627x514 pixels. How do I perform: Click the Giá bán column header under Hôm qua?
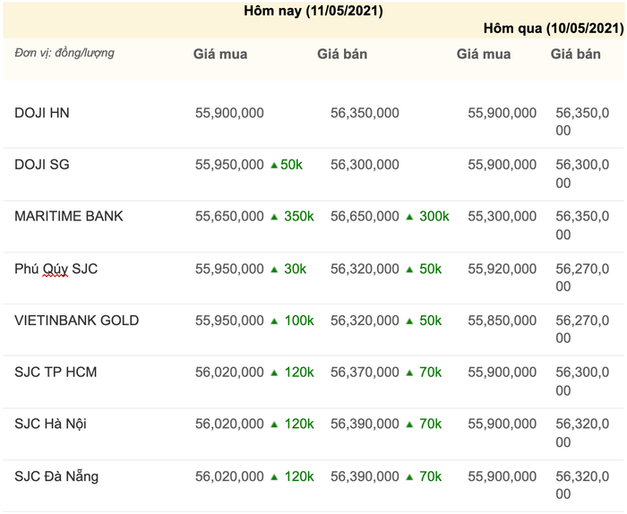click(x=575, y=54)
